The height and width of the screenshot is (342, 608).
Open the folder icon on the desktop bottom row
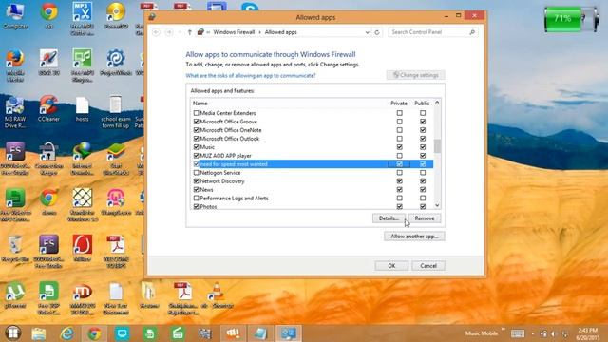[x=149, y=294]
